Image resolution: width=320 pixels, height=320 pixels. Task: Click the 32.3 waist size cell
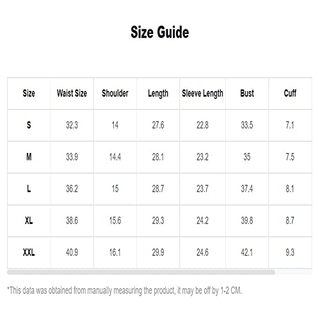tap(72, 125)
